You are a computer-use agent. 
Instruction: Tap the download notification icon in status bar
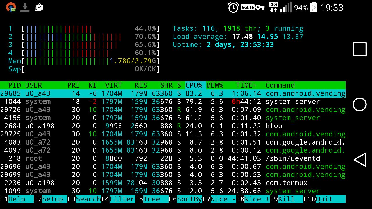[25, 7]
